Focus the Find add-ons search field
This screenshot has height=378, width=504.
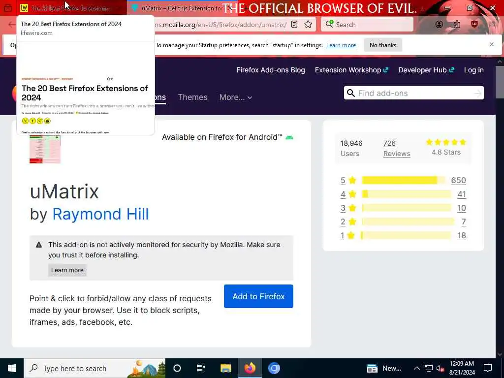coord(413,93)
